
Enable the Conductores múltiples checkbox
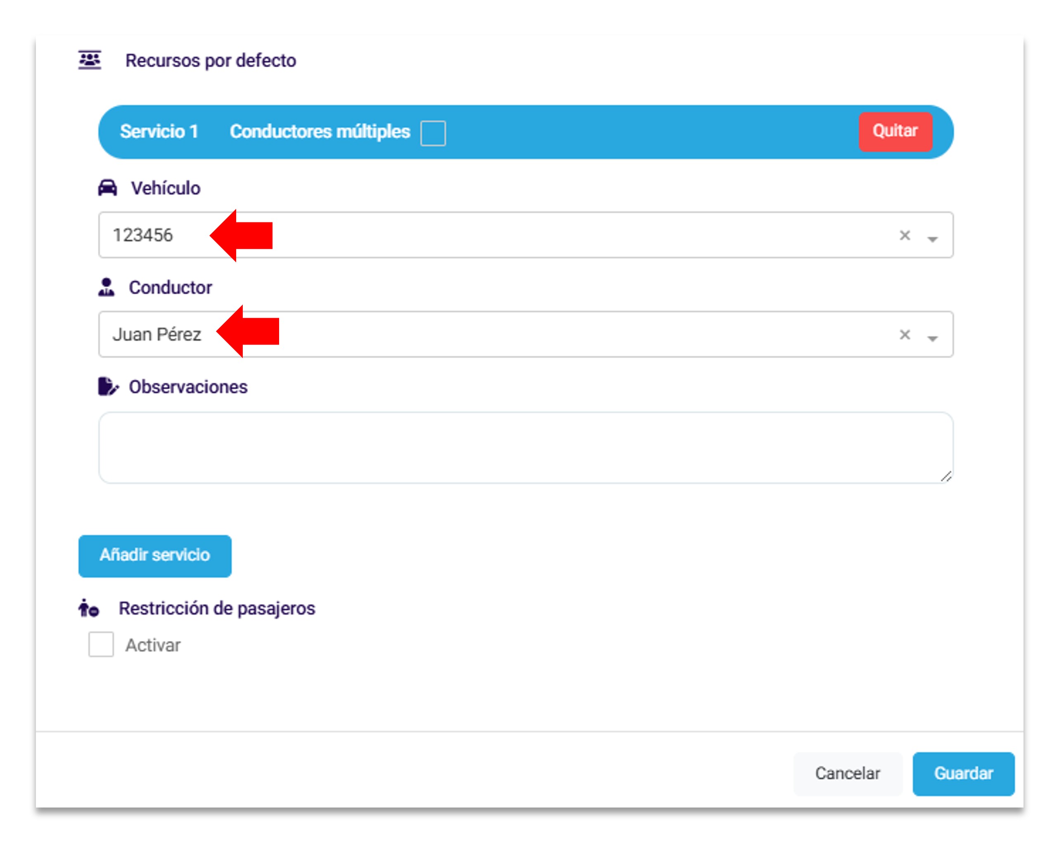[x=433, y=132]
